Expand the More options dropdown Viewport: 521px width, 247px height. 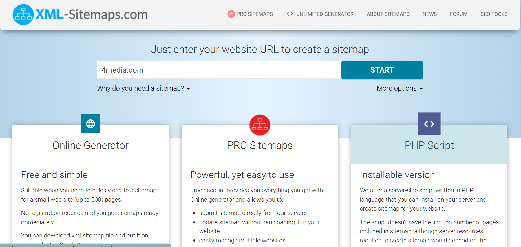pyautogui.click(x=399, y=88)
